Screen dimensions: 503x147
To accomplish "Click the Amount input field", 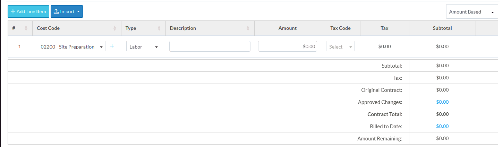I will pyautogui.click(x=287, y=46).
